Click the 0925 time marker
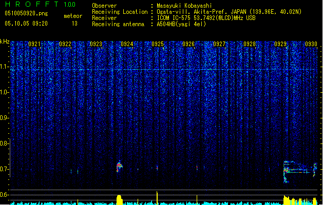 (x=158, y=44)
